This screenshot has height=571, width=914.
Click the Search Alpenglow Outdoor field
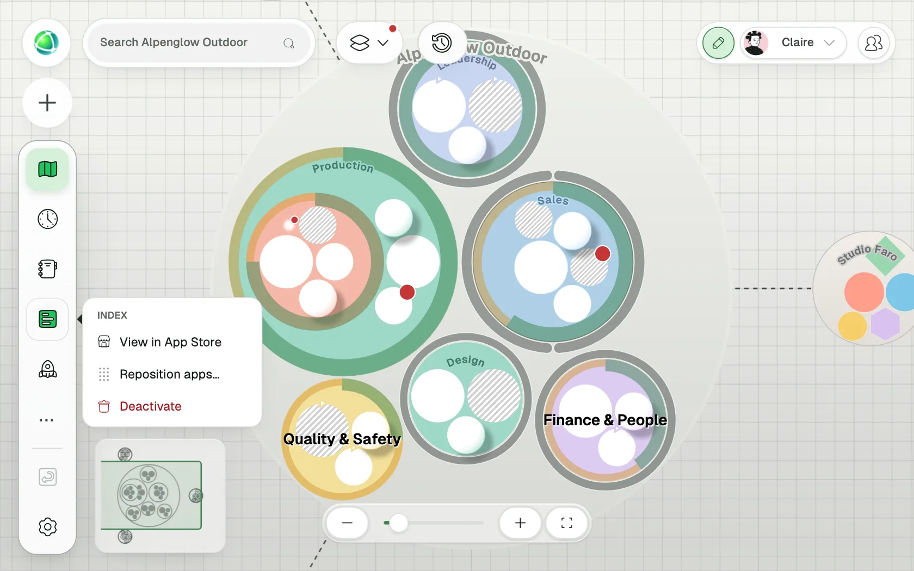point(199,43)
